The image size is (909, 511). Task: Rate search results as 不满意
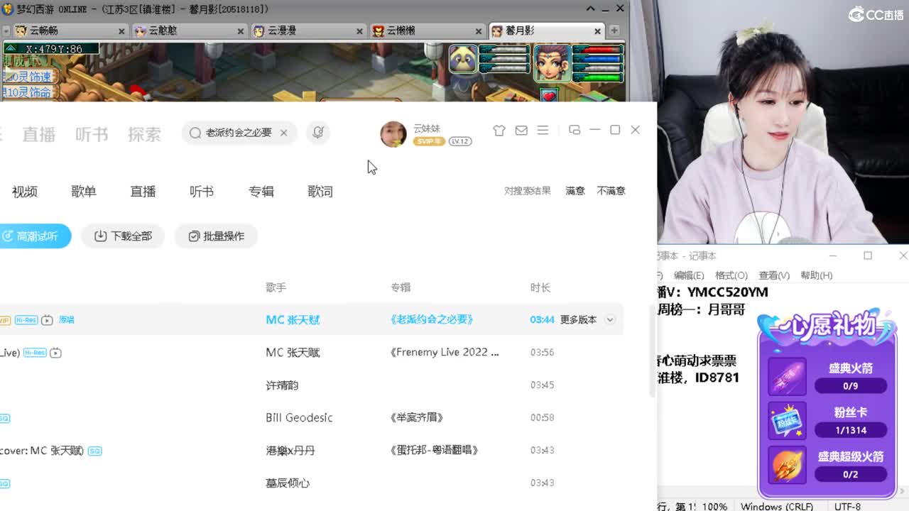(x=611, y=191)
